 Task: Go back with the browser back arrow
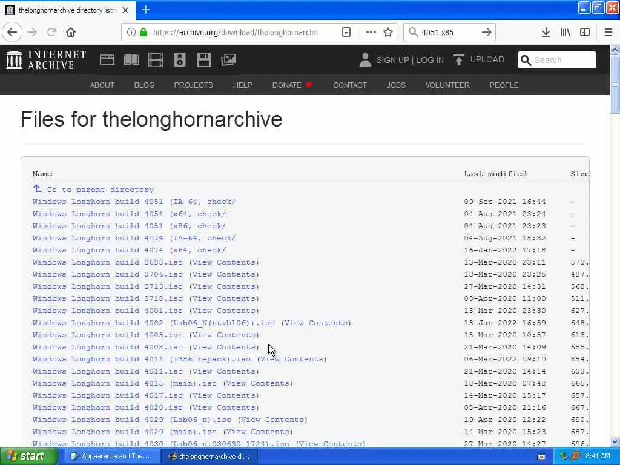pyautogui.click(x=12, y=32)
